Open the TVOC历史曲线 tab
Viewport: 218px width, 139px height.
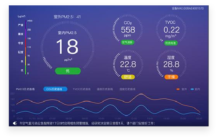tap(82, 89)
